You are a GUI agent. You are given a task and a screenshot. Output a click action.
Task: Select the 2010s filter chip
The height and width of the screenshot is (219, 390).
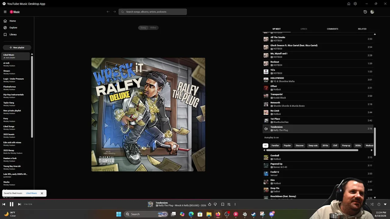tap(325, 145)
